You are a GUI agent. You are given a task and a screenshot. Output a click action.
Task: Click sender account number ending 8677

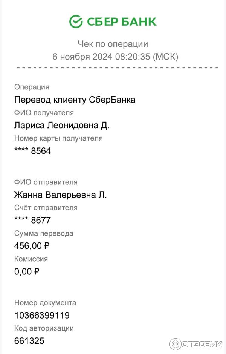(x=32, y=221)
